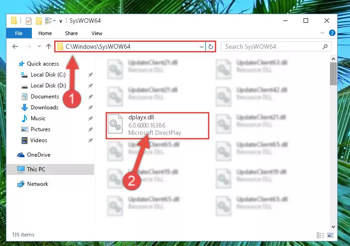This screenshot has width=350, height=246.
Task: Refresh the SysWOW64 folder
Action: click(x=210, y=47)
